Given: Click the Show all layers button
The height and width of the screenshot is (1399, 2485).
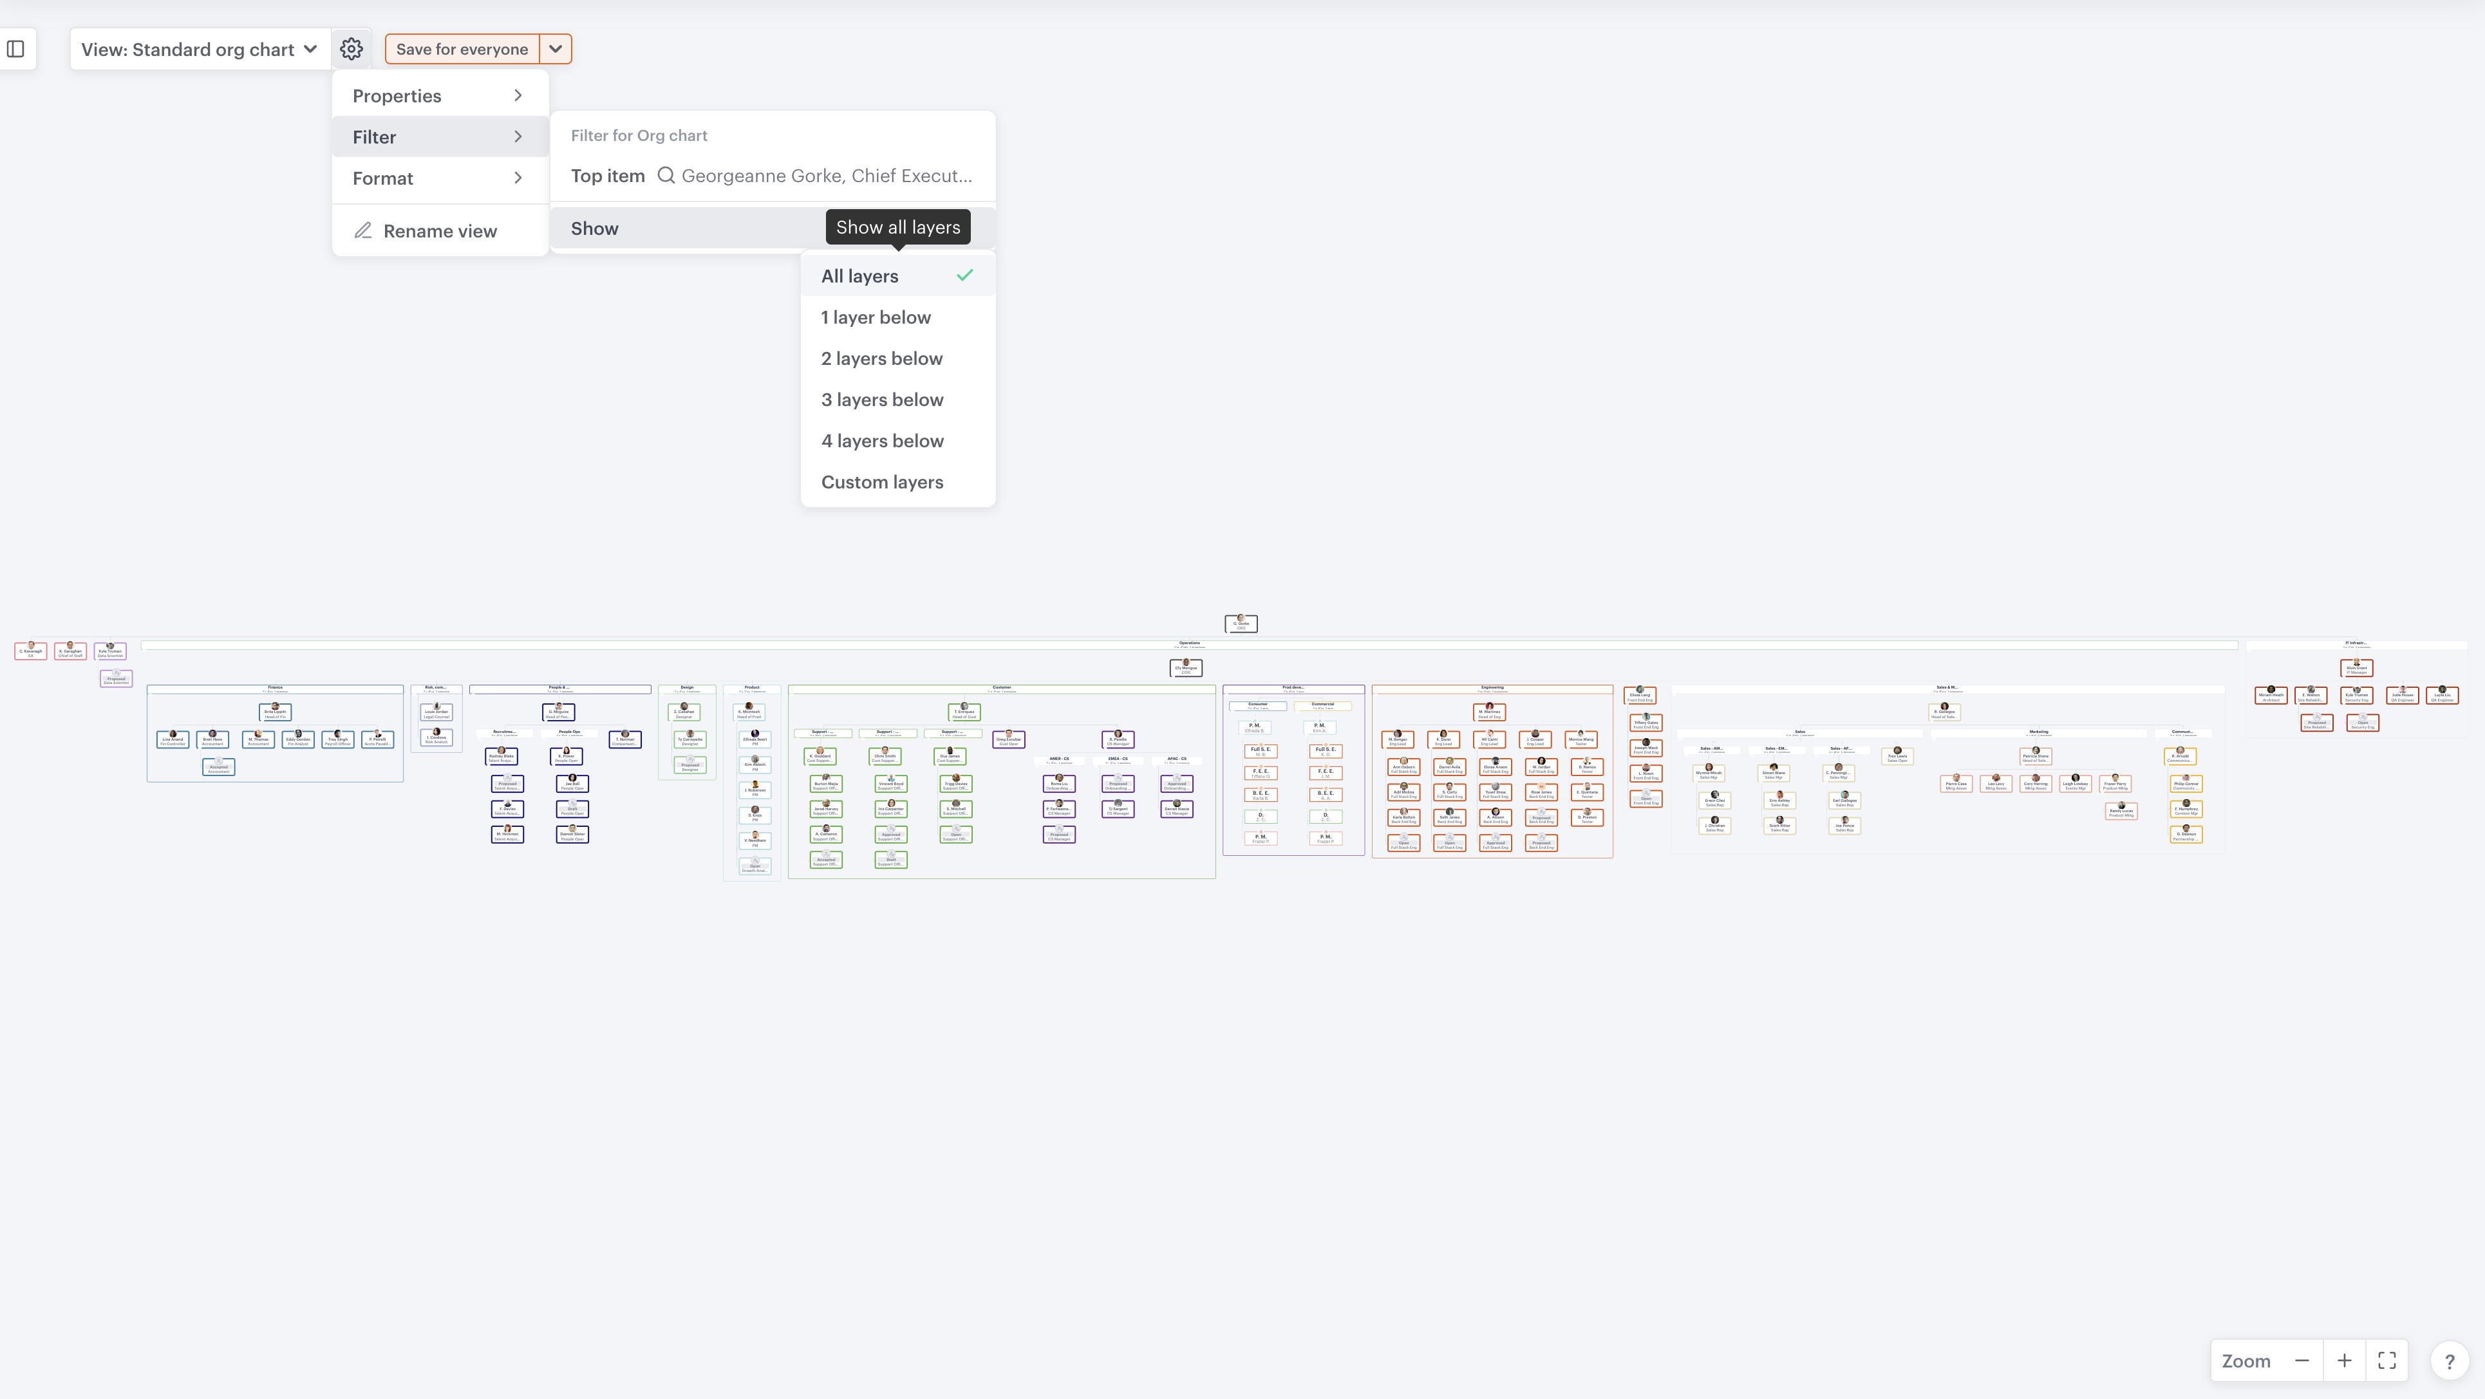Looking at the screenshot, I should (897, 228).
